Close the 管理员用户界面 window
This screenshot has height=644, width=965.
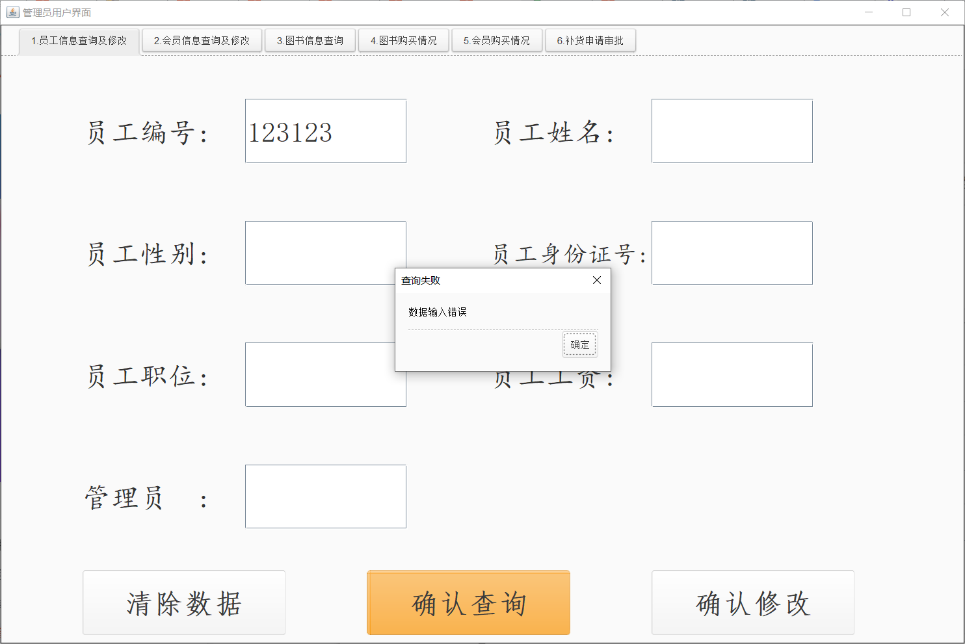[x=945, y=12]
